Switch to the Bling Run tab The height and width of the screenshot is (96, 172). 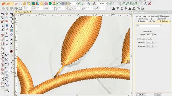coord(153,17)
